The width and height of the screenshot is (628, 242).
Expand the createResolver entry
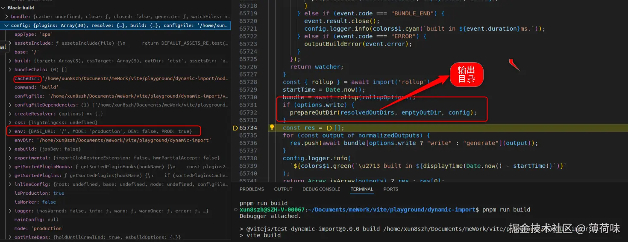coord(10,114)
